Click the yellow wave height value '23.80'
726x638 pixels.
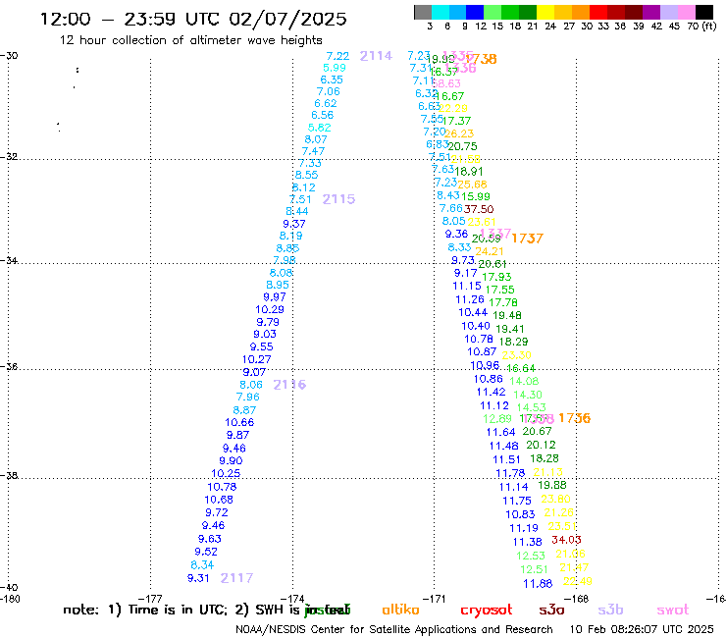click(555, 499)
